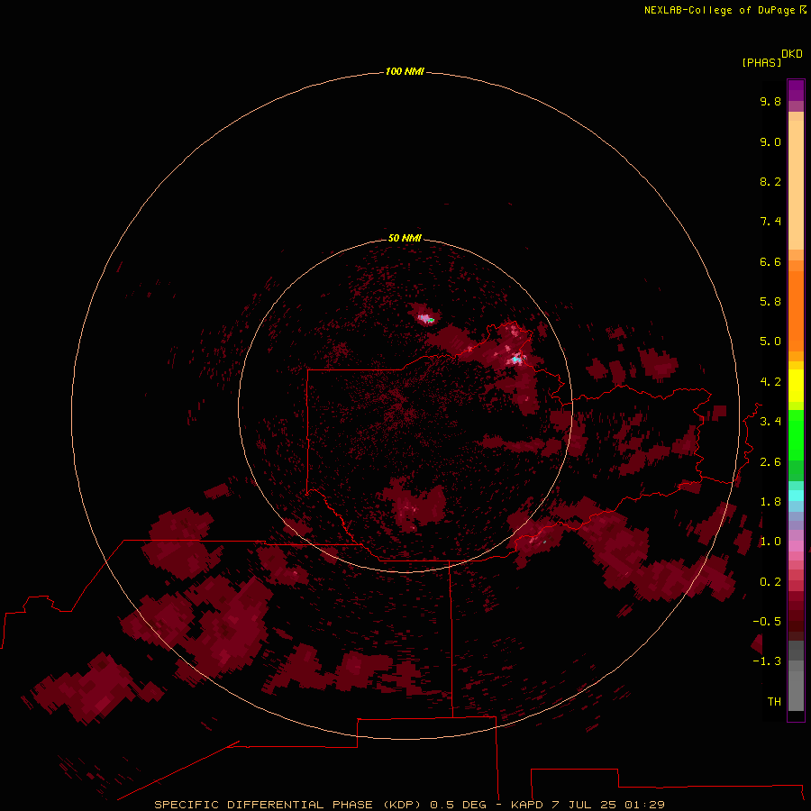
Task: Click the 7.4 scale value
Action: 770,222
